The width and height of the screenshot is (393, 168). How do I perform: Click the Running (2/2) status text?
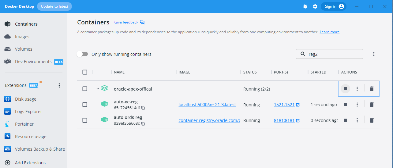click(256, 89)
